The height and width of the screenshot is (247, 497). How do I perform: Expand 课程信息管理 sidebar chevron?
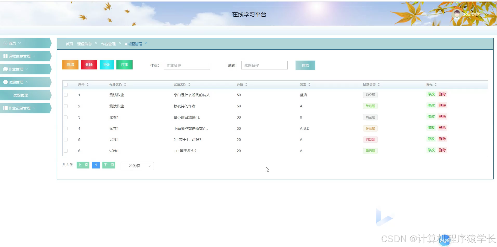click(x=34, y=56)
